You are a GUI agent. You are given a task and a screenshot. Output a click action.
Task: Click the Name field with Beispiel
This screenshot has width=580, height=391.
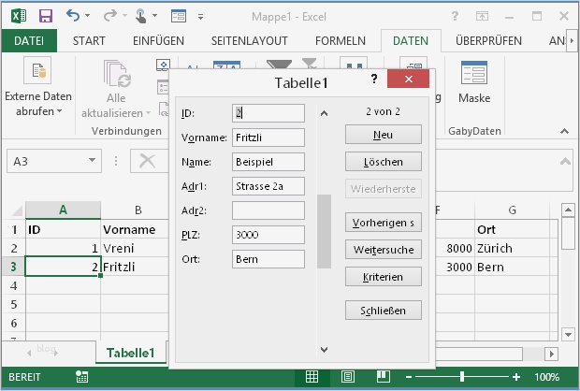click(x=268, y=162)
